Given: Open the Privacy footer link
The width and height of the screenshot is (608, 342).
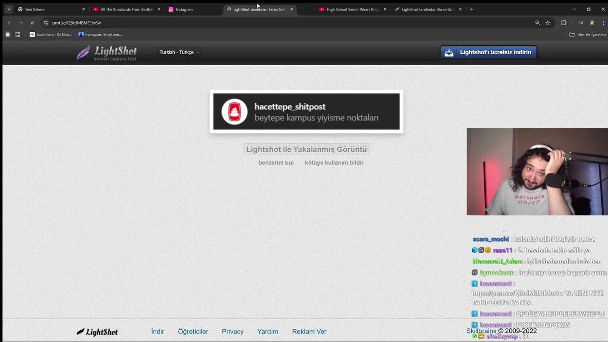Looking at the screenshot, I should coord(233,332).
